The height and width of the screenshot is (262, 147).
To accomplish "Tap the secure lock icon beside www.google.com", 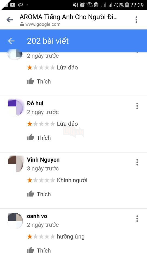I will pyautogui.click(x=22, y=24).
